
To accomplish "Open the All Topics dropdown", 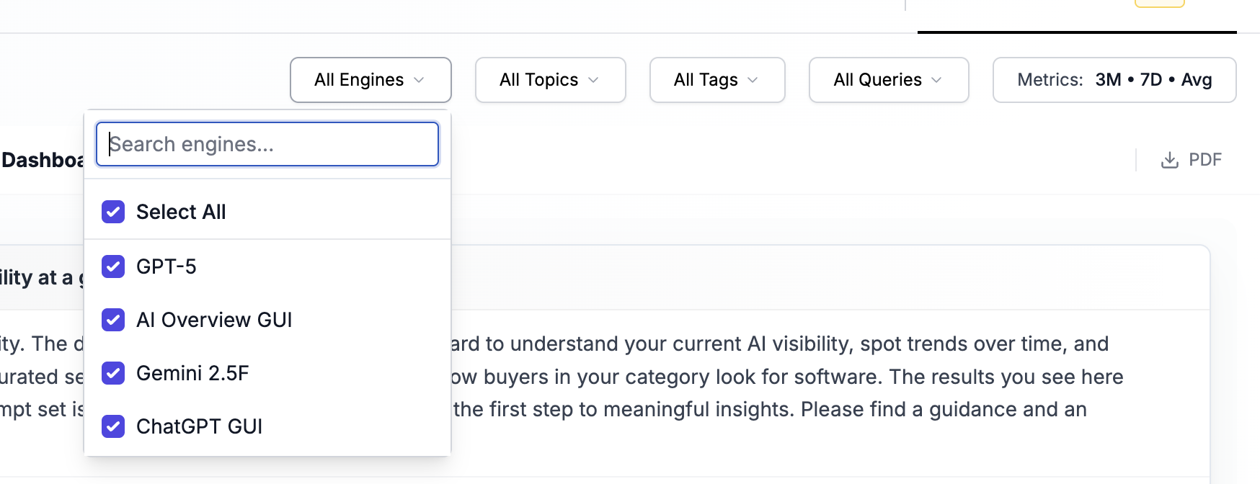I will click(x=550, y=80).
